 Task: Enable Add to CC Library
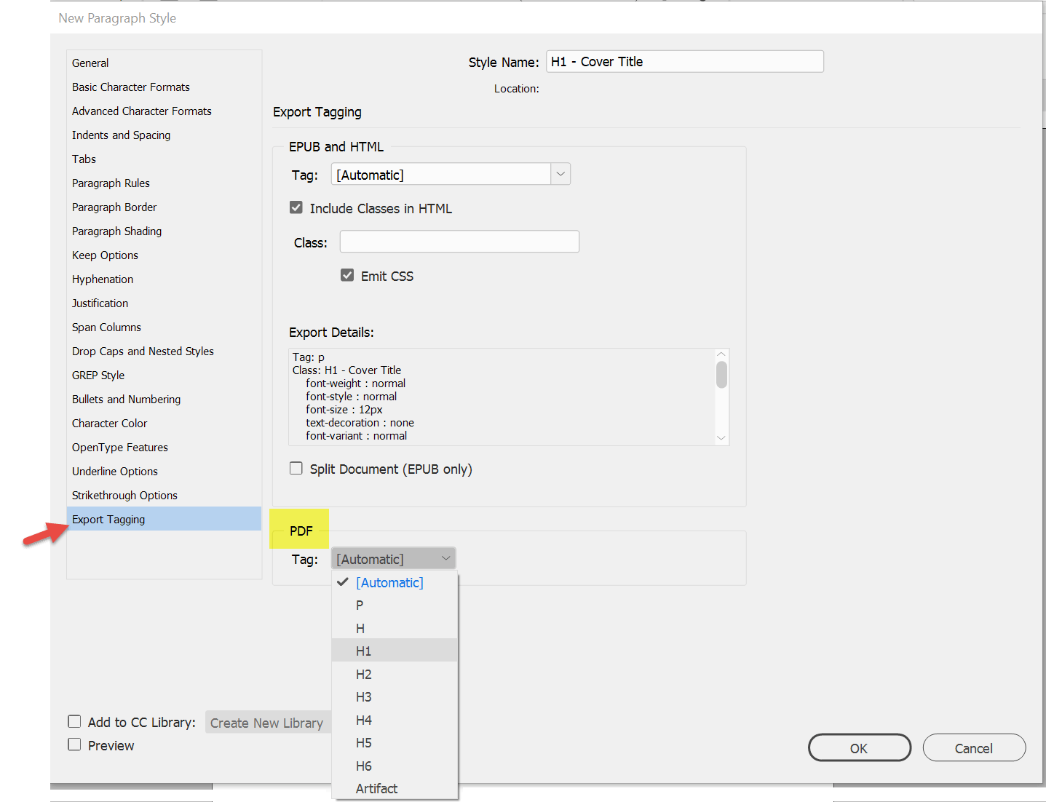[x=74, y=721]
